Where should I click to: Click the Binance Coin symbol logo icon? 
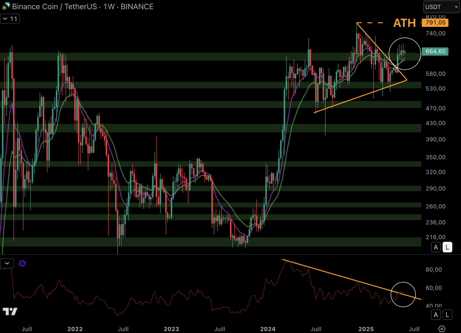(6, 6)
